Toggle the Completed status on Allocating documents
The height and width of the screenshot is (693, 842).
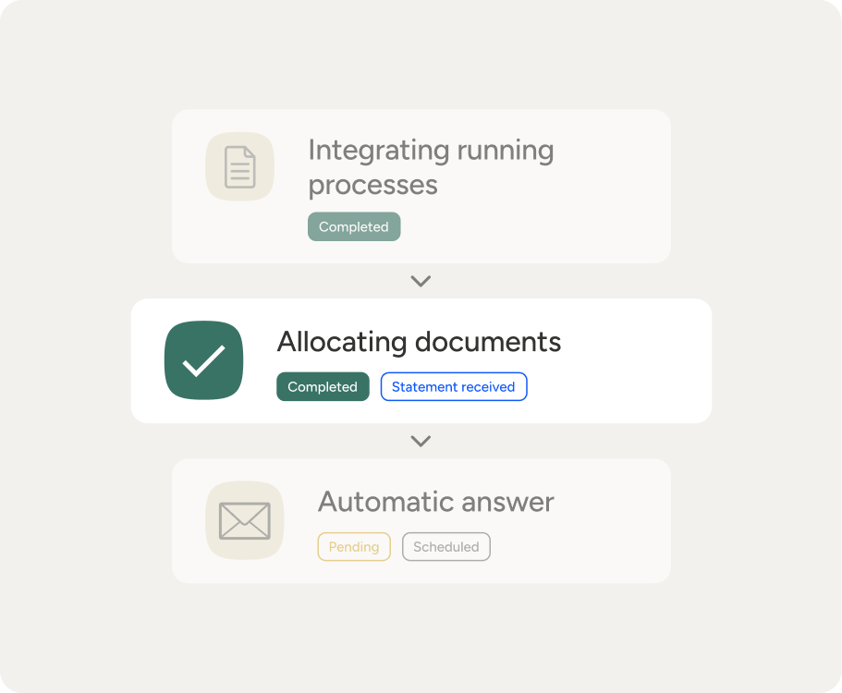323,386
